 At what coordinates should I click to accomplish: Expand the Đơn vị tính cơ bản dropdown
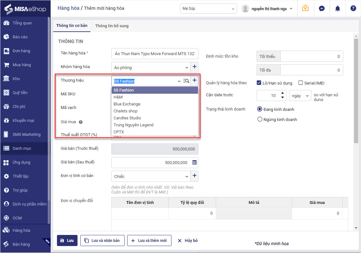(x=186, y=176)
